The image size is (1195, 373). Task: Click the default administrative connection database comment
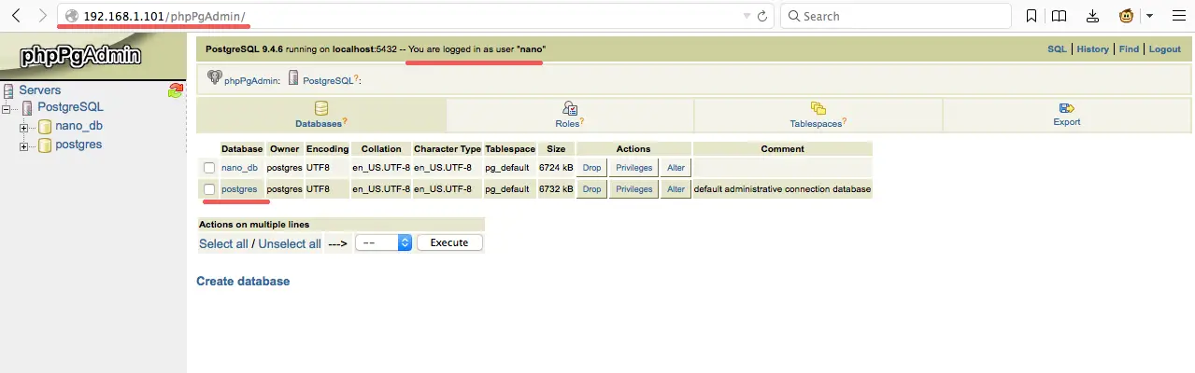point(782,189)
